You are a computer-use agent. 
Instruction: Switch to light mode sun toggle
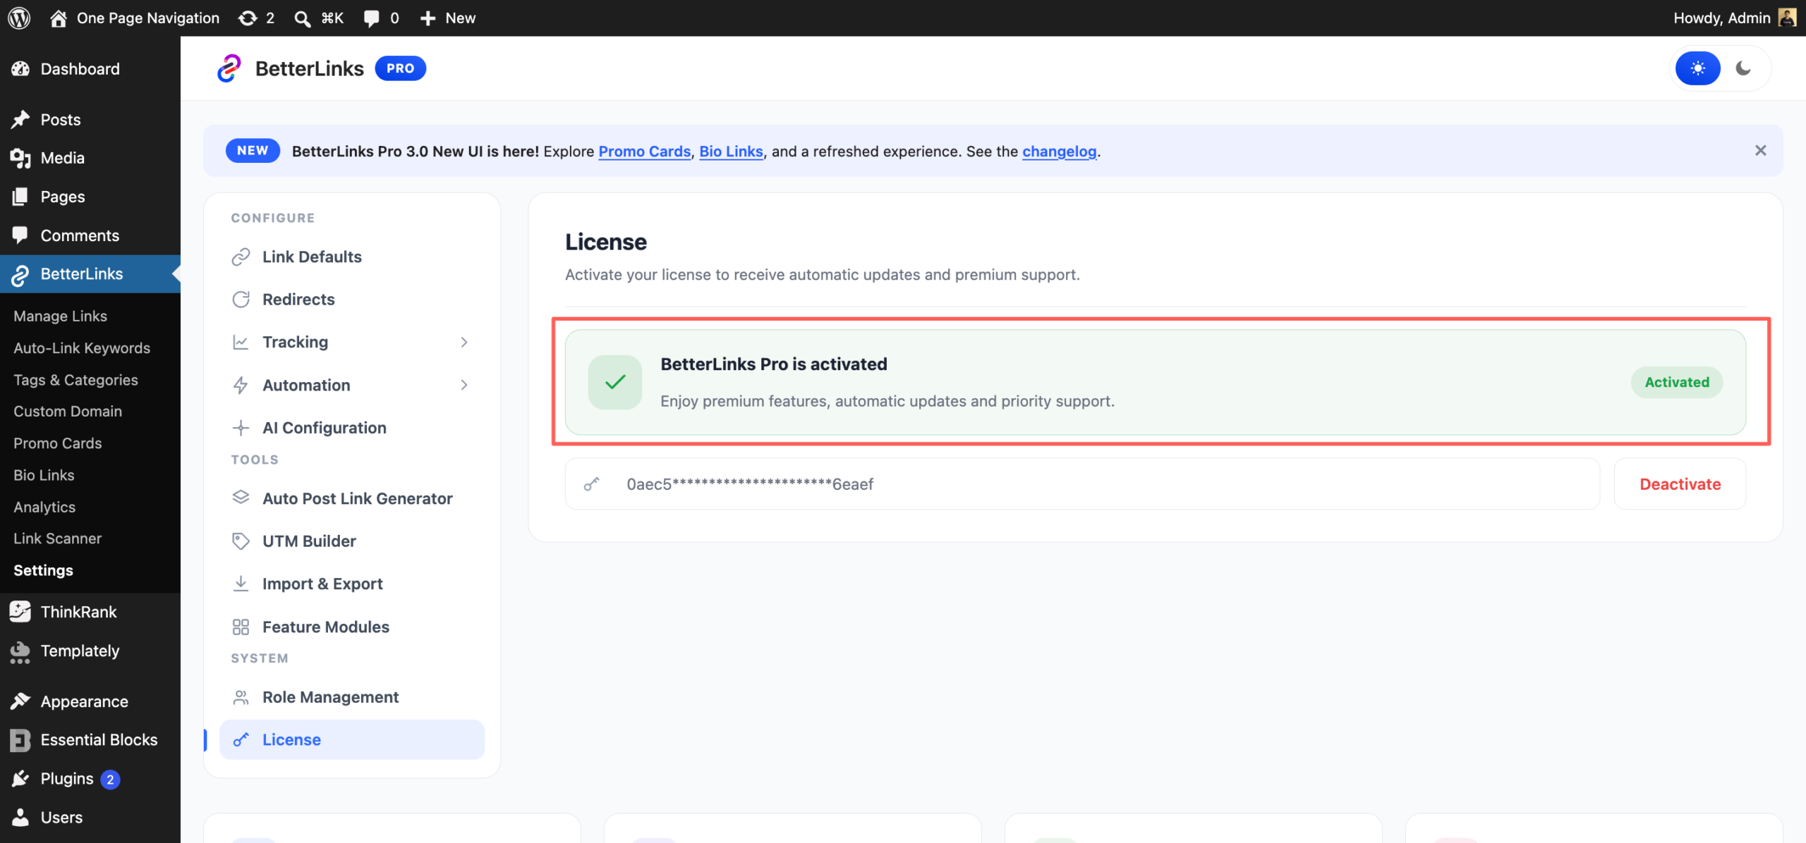coord(1697,68)
